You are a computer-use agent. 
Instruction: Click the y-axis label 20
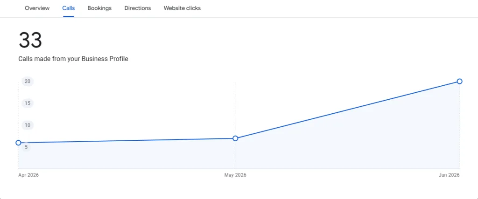(28, 81)
